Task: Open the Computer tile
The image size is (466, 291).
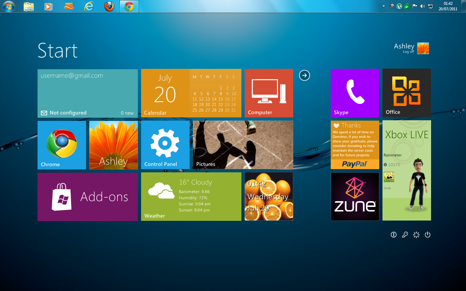Action: click(x=269, y=93)
